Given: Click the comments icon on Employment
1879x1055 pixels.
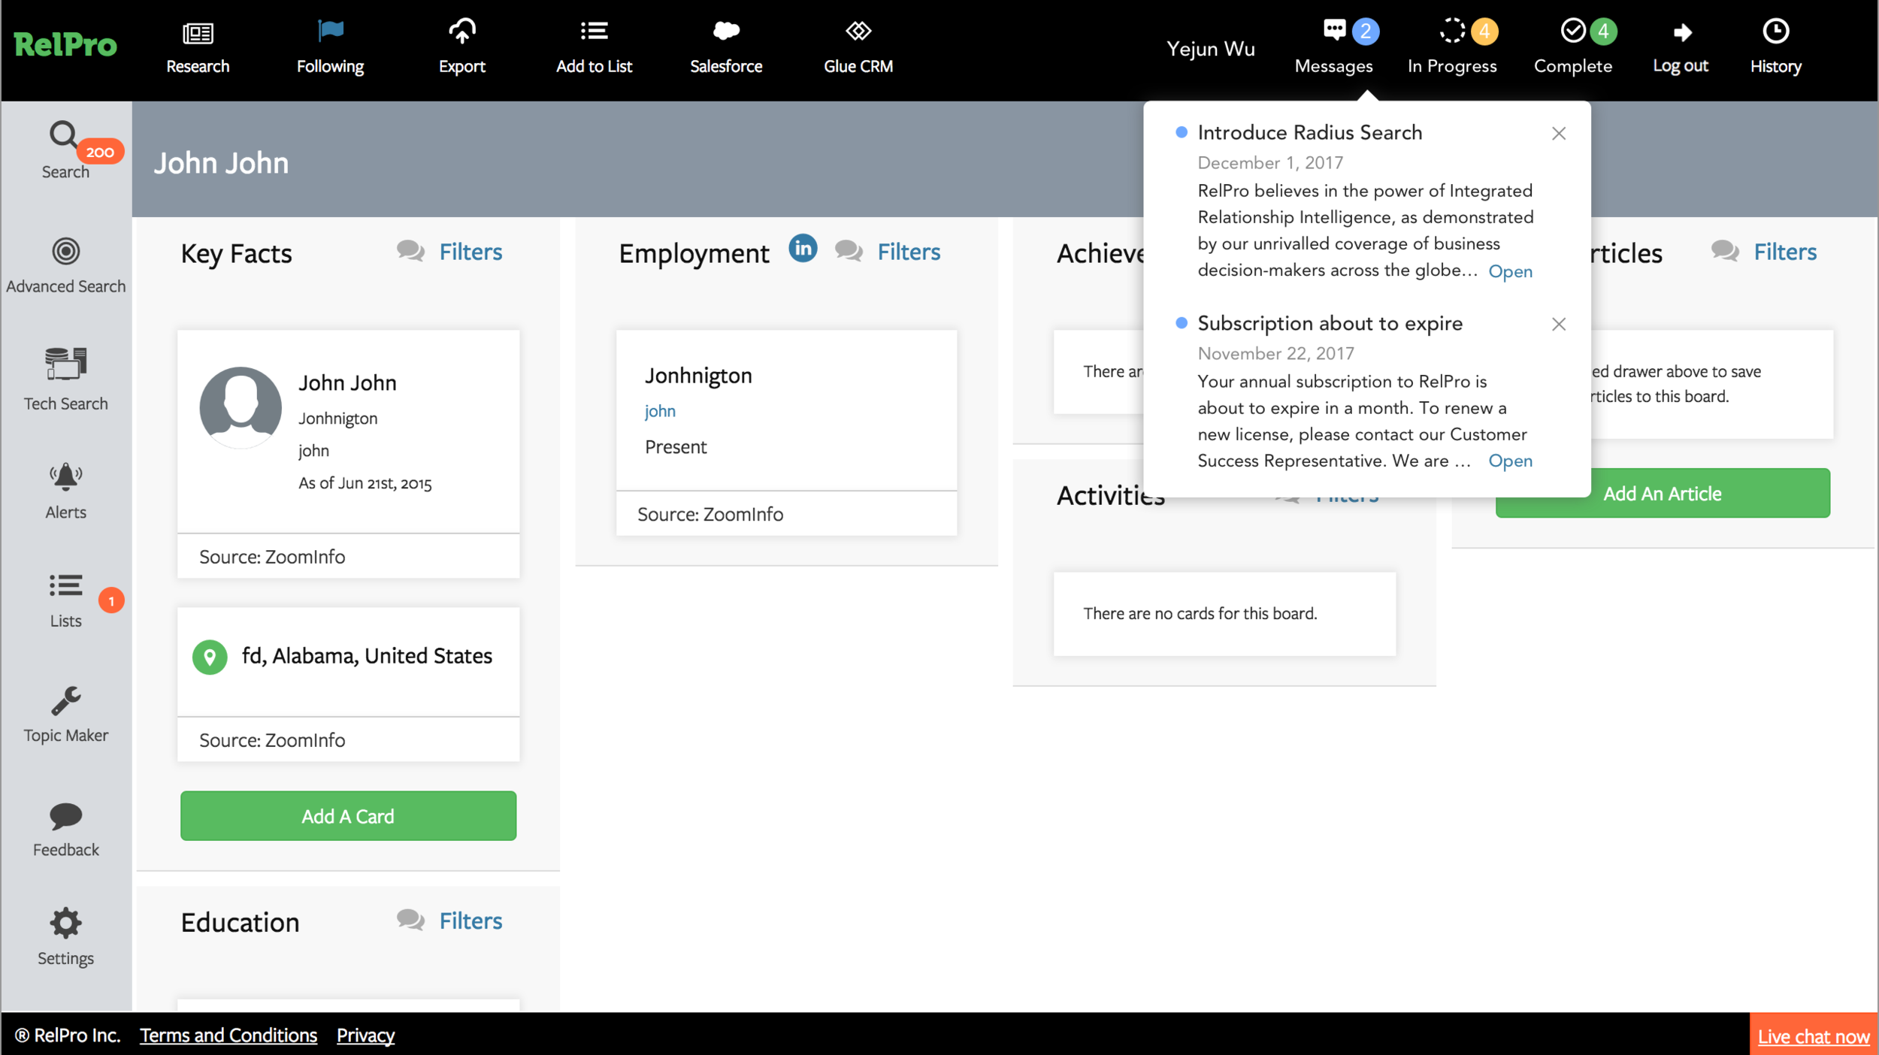Looking at the screenshot, I should [x=849, y=251].
